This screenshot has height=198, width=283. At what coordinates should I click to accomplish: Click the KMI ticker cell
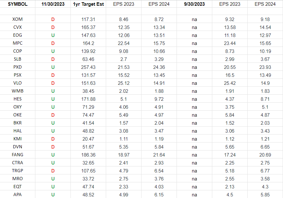click(18, 139)
